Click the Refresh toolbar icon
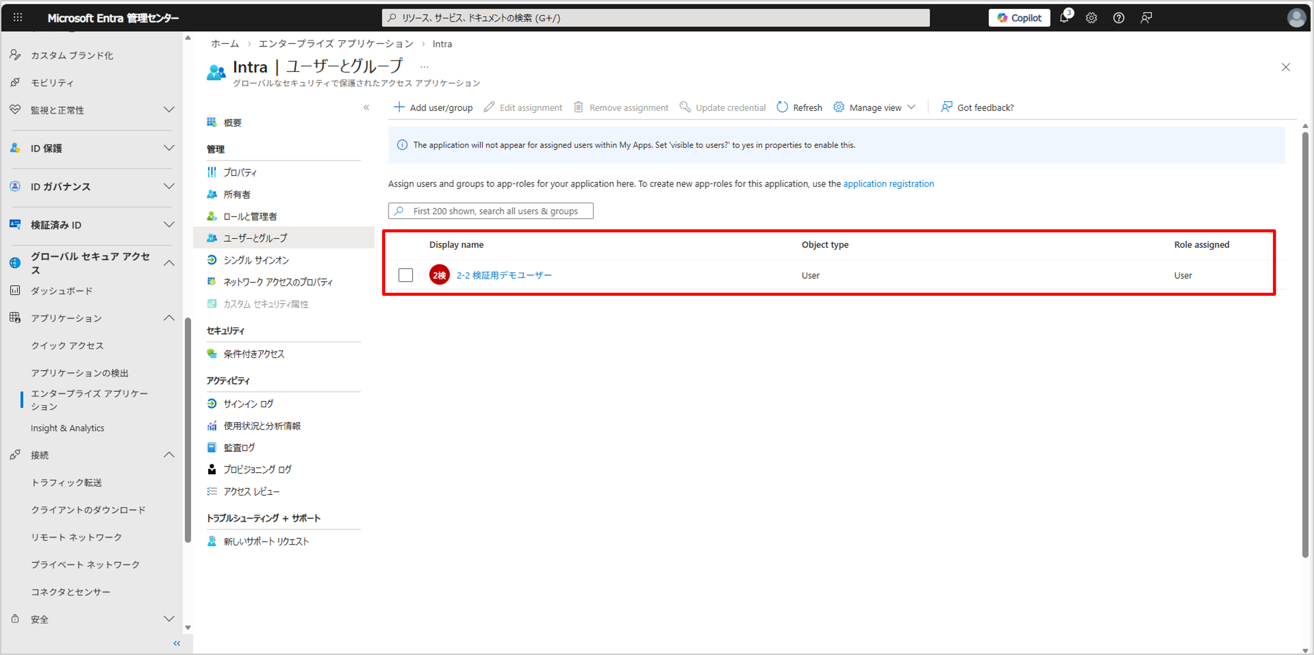Screen dimensions: 1314x655 click(x=782, y=107)
